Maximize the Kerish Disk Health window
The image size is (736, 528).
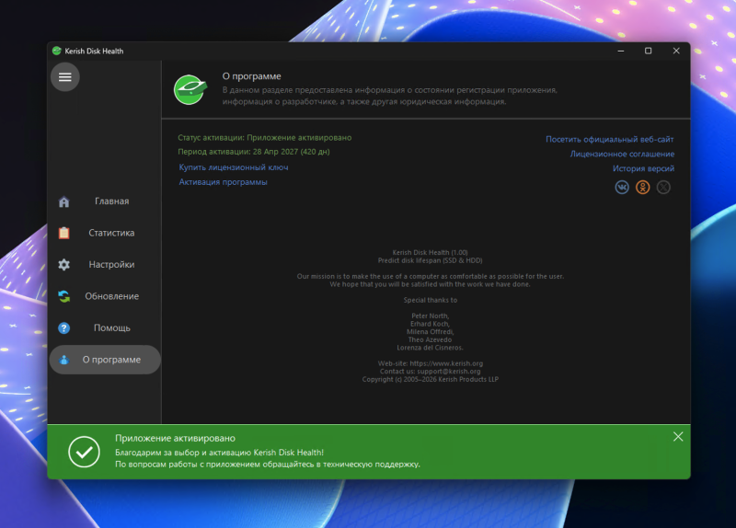[649, 51]
